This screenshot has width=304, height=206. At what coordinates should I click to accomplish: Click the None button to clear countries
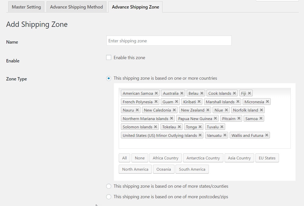coord(140,158)
